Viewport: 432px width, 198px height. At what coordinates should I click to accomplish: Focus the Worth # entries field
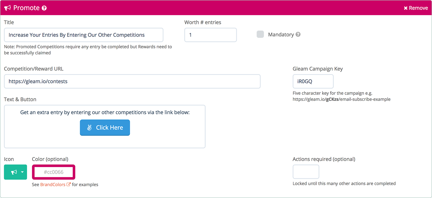coord(210,35)
